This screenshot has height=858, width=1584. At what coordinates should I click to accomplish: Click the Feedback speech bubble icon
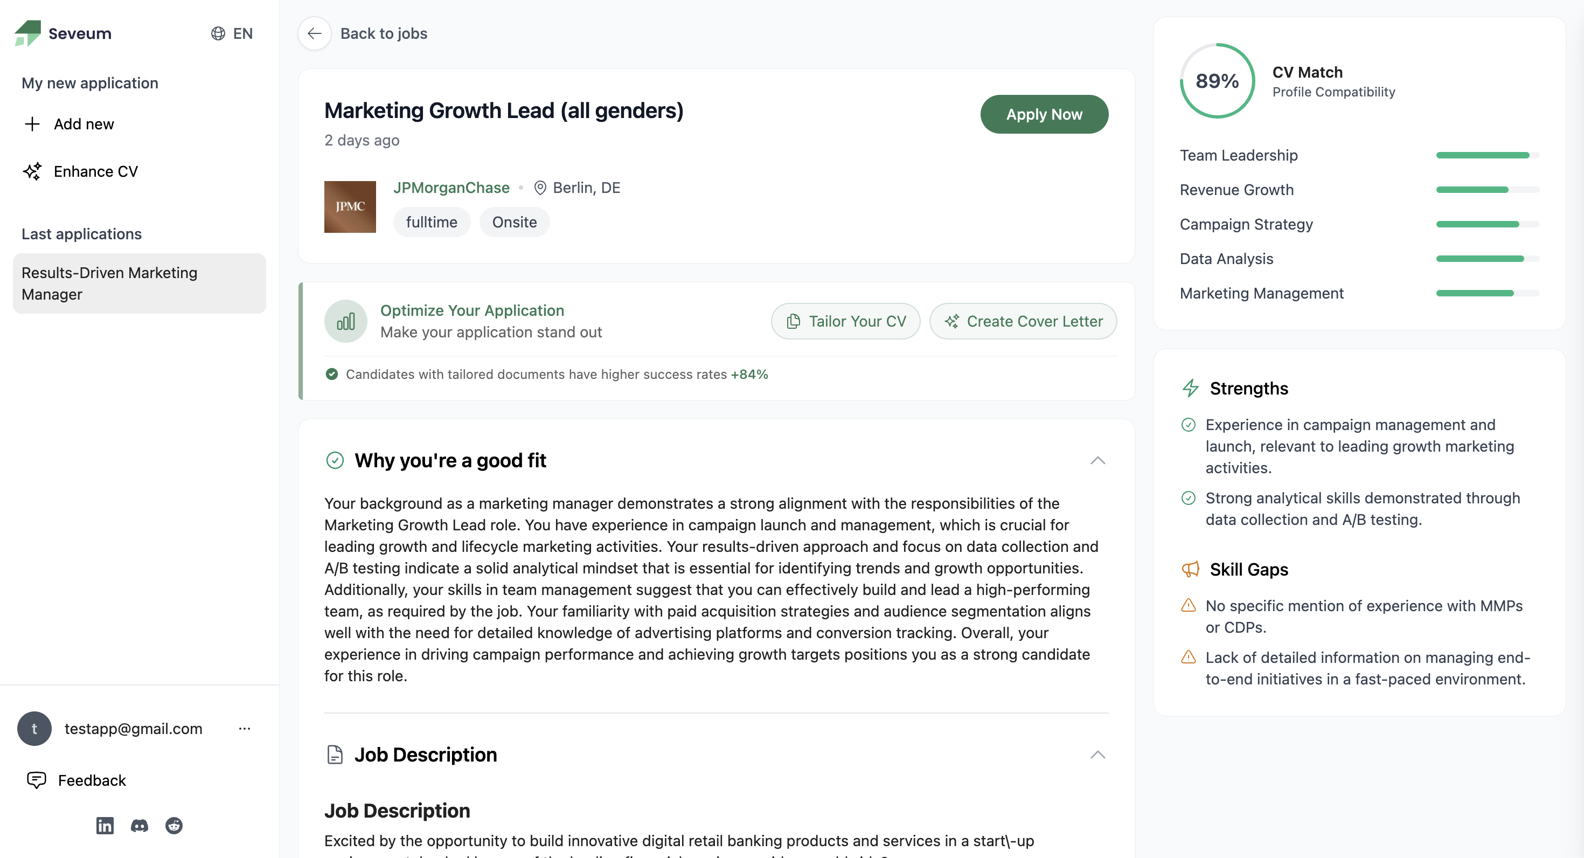(36, 780)
